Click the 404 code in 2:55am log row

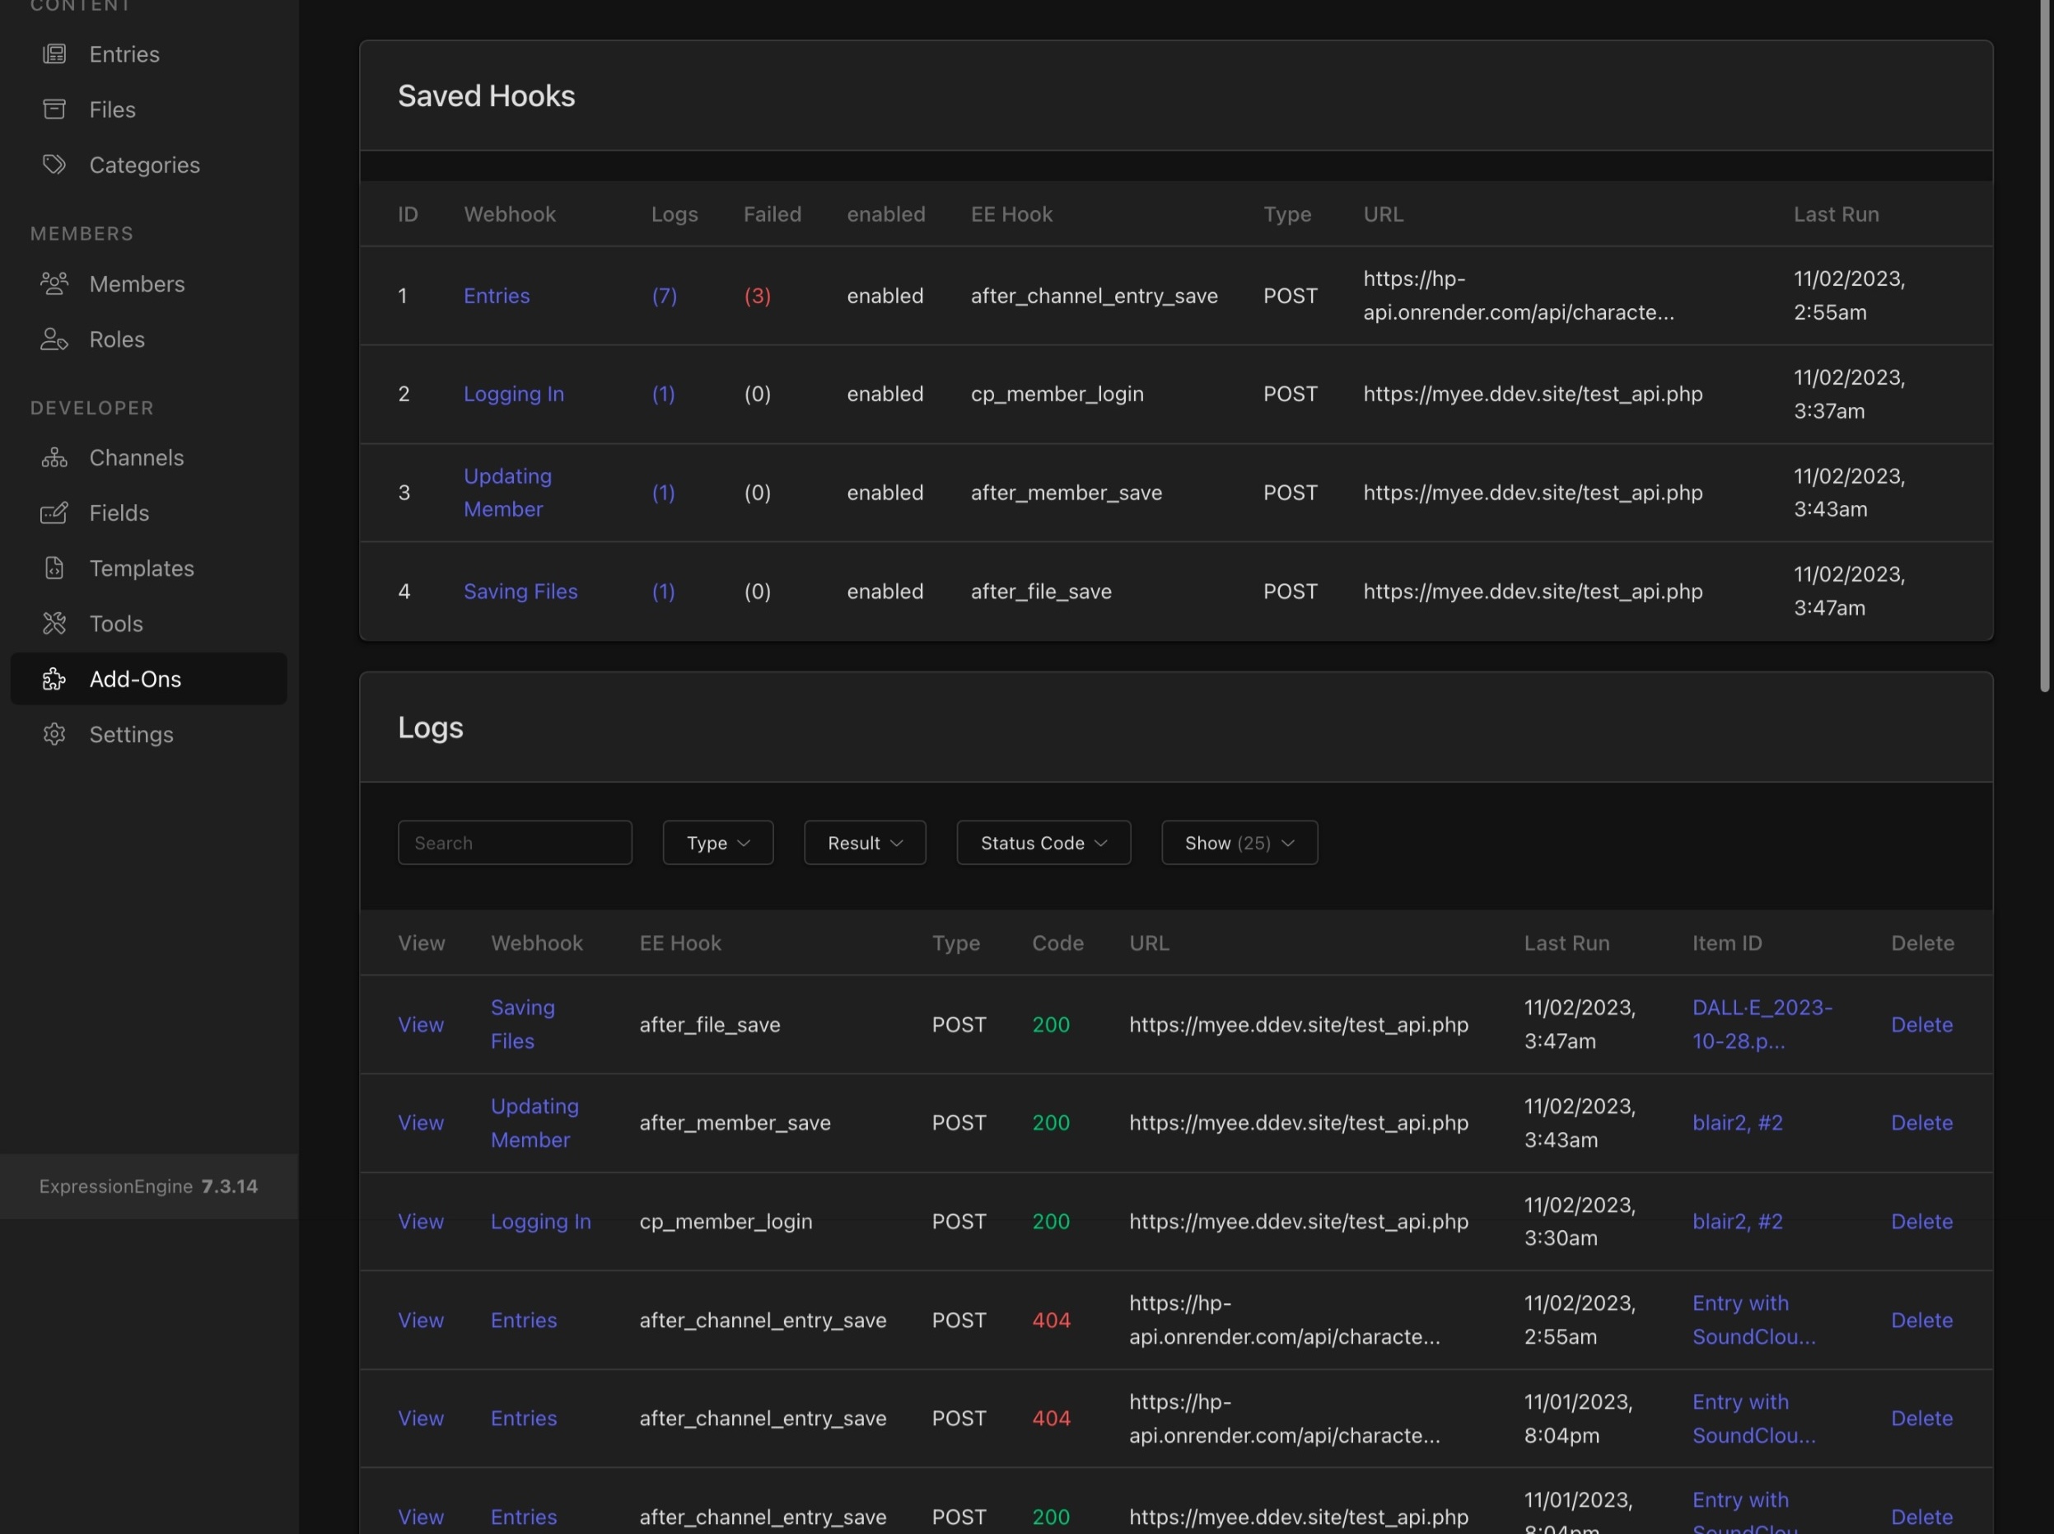(1051, 1320)
